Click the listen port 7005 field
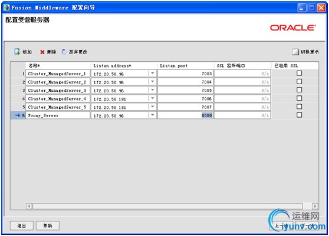The height and width of the screenshot is (236, 329). tap(186, 90)
